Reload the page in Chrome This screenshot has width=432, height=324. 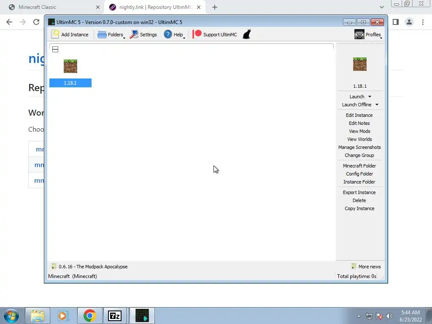click(36, 22)
